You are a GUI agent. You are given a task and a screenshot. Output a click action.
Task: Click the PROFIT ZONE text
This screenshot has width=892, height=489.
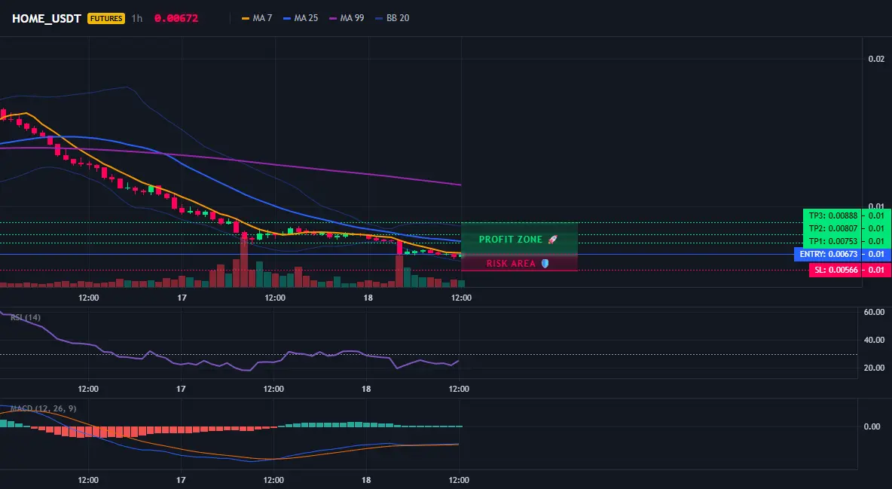click(510, 240)
